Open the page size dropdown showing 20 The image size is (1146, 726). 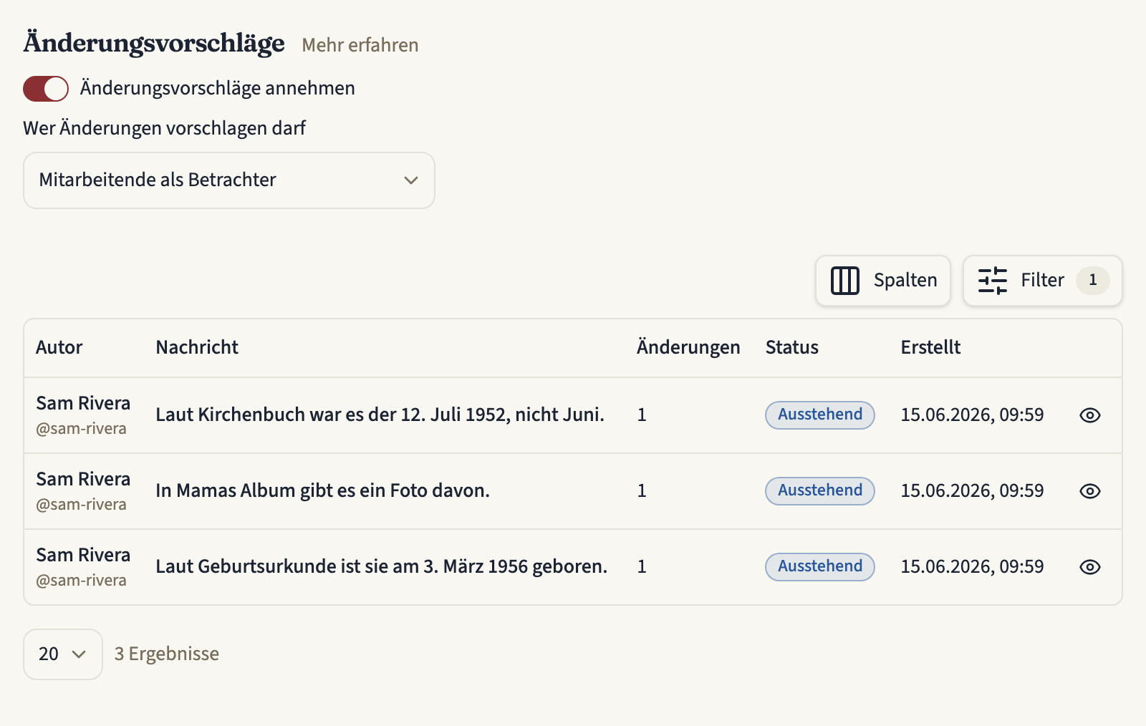[63, 654]
